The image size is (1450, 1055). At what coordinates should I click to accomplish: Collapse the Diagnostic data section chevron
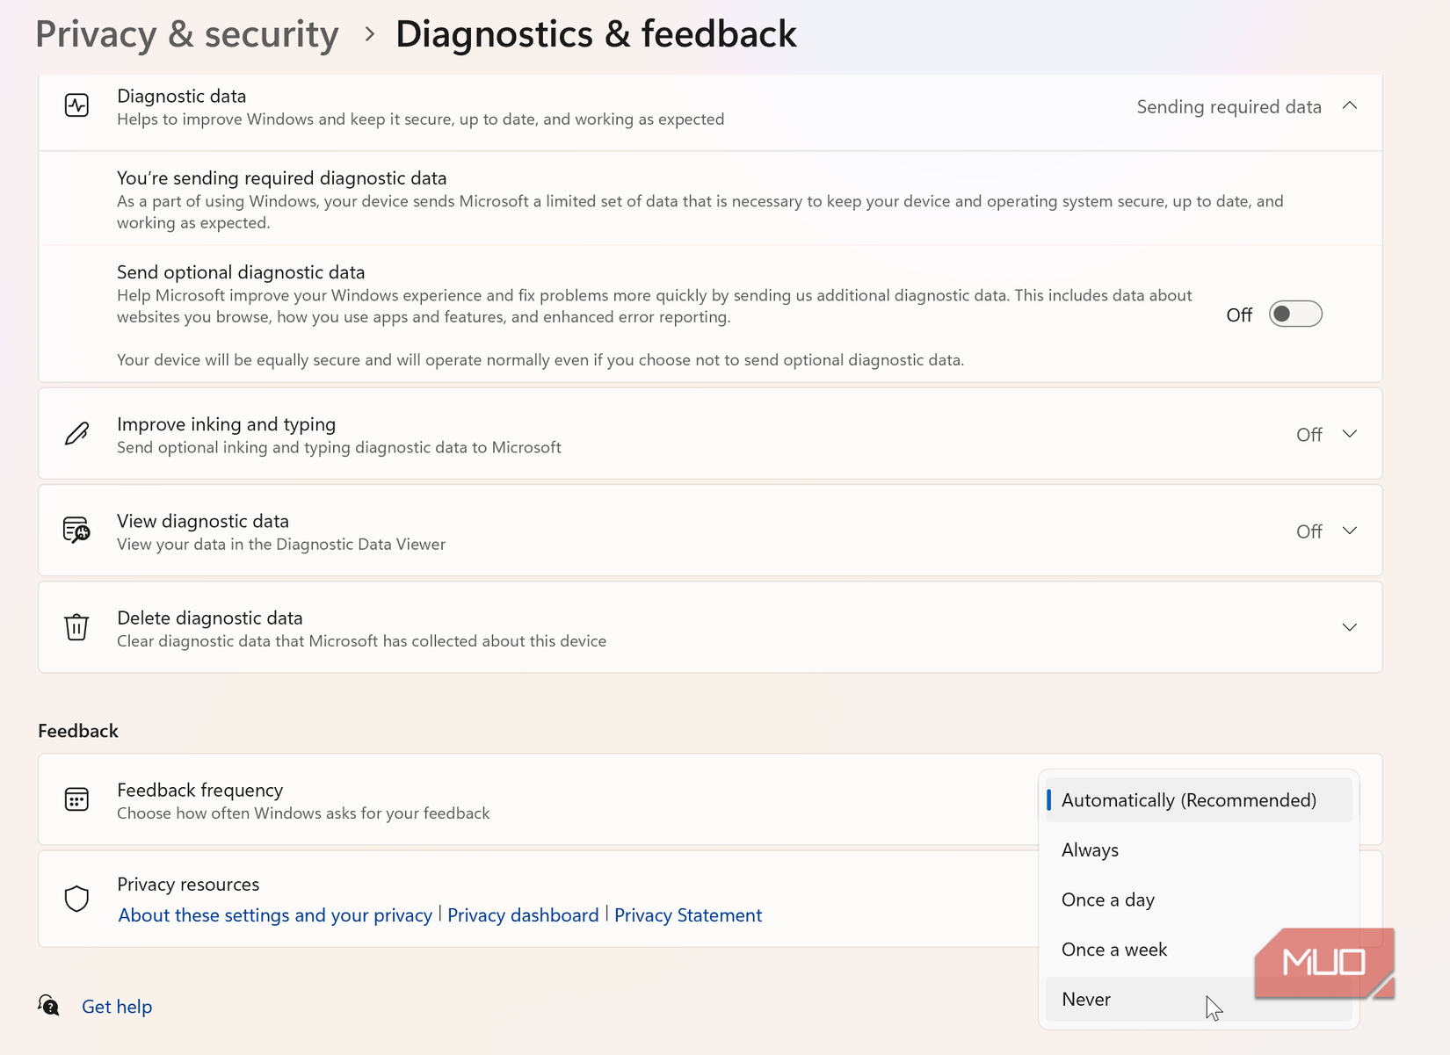pos(1350,105)
